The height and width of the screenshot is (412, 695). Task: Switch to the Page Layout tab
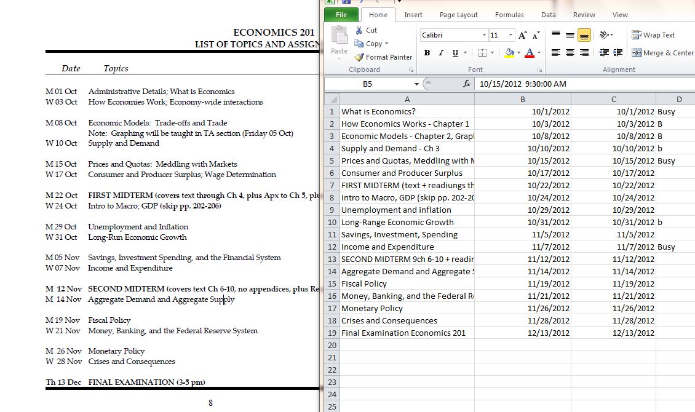click(x=459, y=15)
